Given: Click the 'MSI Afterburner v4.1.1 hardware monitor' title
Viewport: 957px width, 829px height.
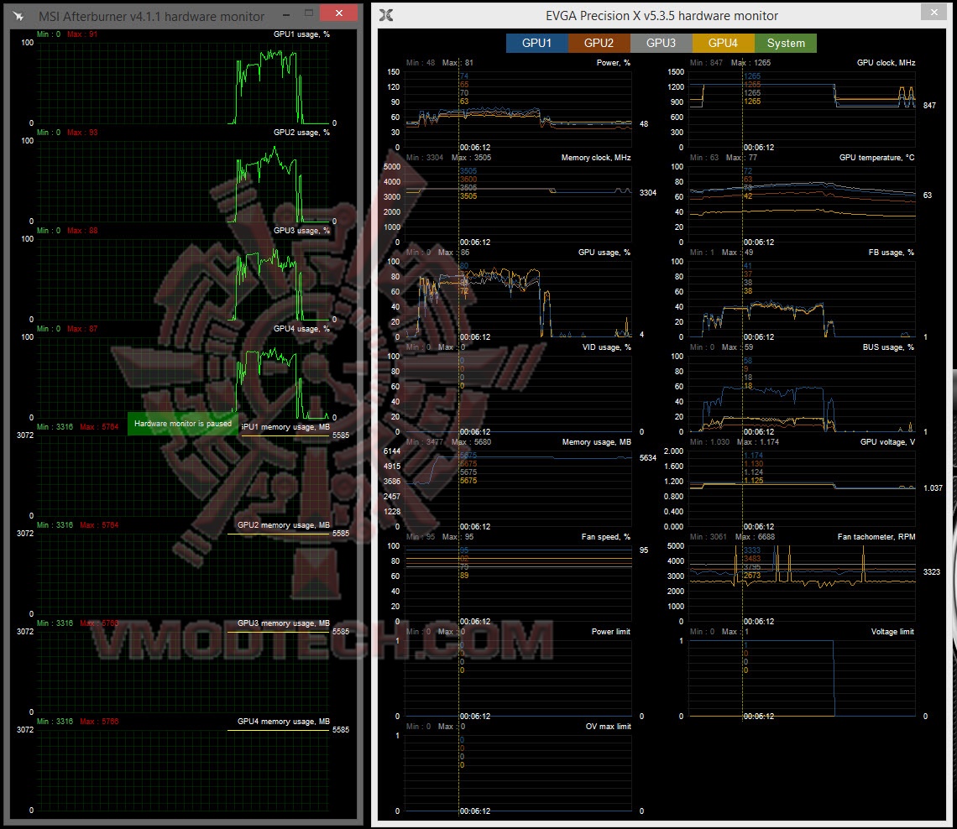Looking at the screenshot, I should [x=151, y=17].
